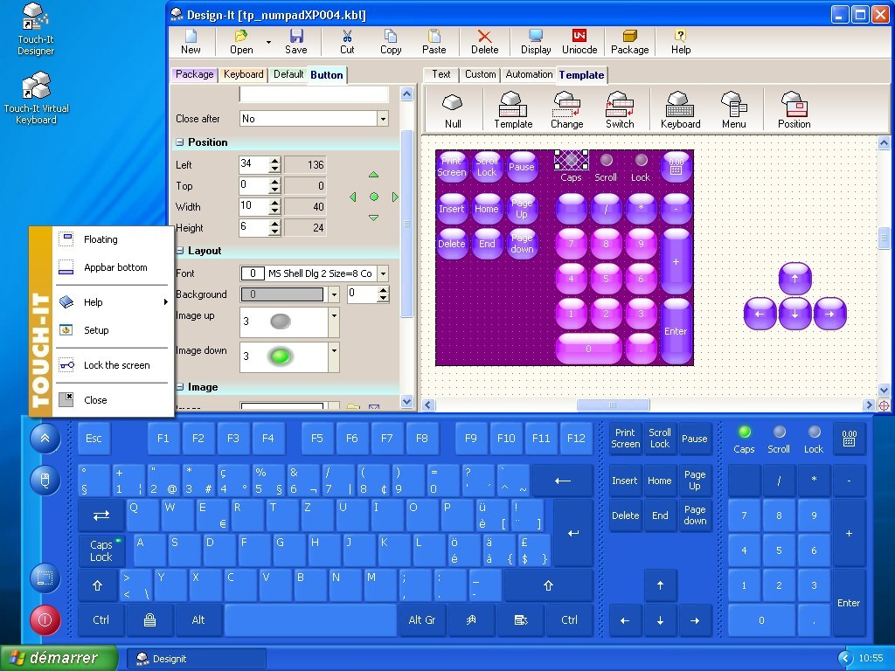The image size is (895, 671).
Task: Click the Copy toolbar icon
Action: point(391,37)
